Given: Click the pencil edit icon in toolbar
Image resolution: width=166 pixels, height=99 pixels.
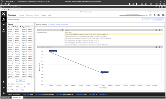Looking at the screenshot, I should (8, 9).
